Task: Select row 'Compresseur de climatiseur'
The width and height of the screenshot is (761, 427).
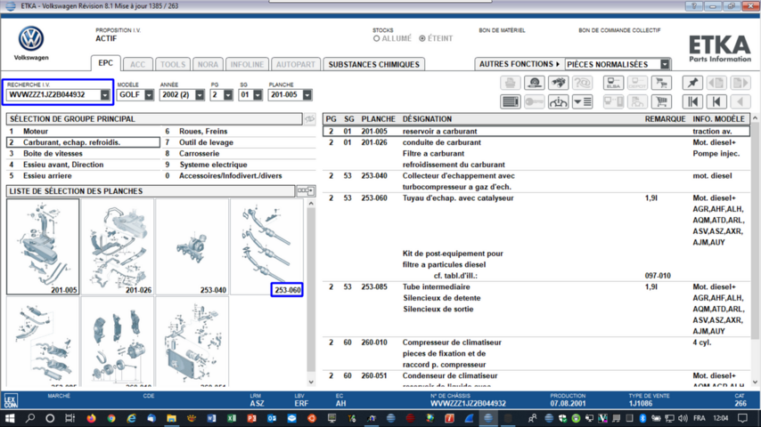Action: click(x=536, y=353)
